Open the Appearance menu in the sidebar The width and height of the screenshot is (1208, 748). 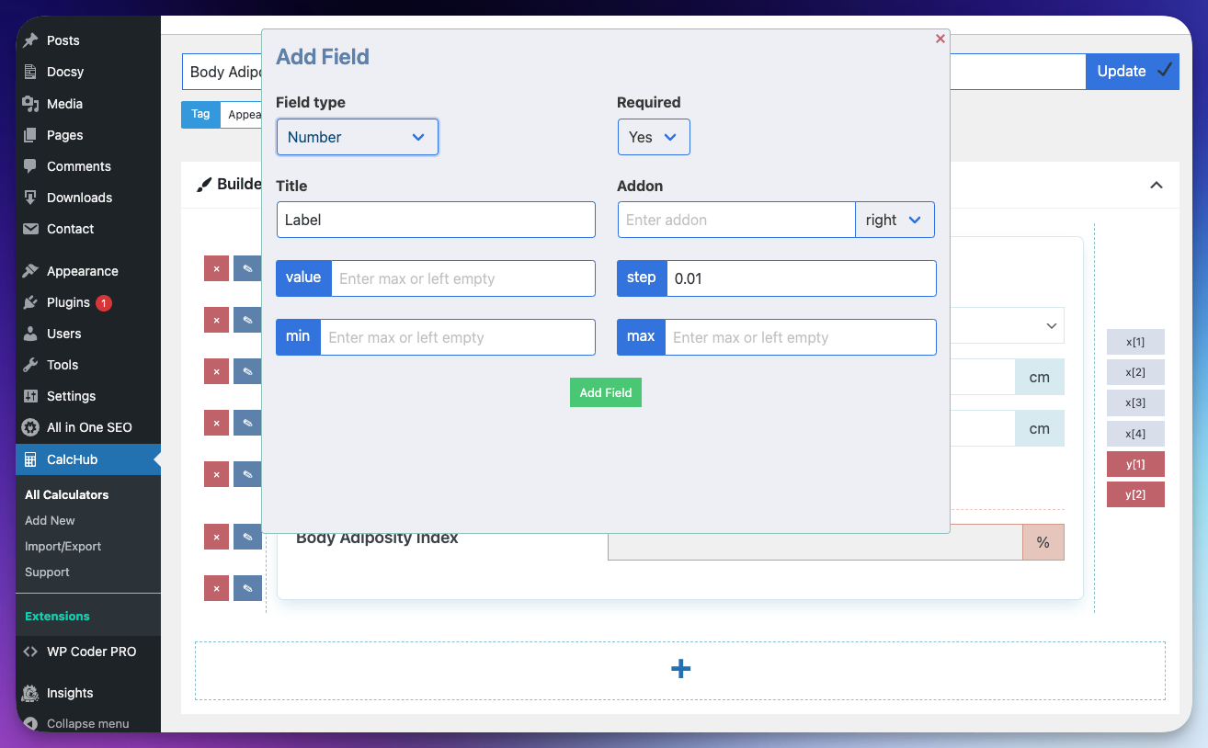[x=83, y=270]
